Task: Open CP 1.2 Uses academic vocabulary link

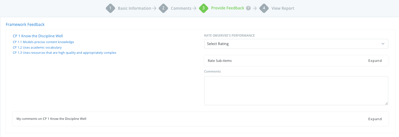Action: [37, 48]
